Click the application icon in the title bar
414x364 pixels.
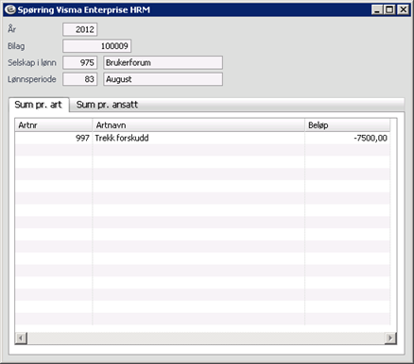[10, 9]
